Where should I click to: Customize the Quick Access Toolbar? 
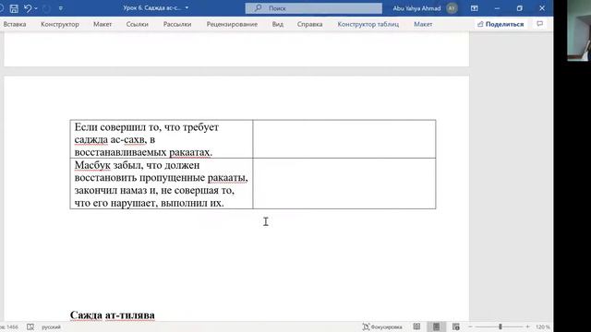pyautogui.click(x=61, y=8)
